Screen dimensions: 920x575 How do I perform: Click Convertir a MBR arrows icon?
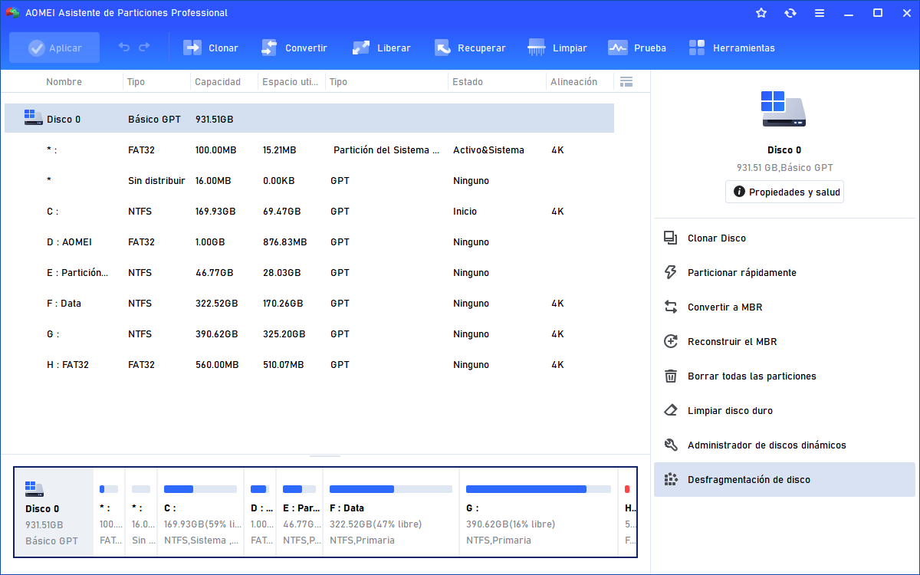[671, 307]
